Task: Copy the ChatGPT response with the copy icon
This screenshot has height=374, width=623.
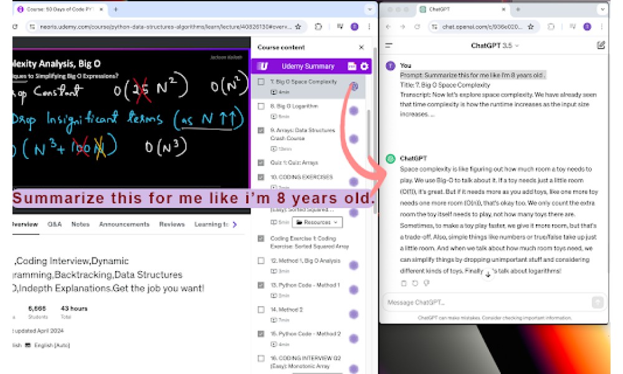Action: [404, 284]
